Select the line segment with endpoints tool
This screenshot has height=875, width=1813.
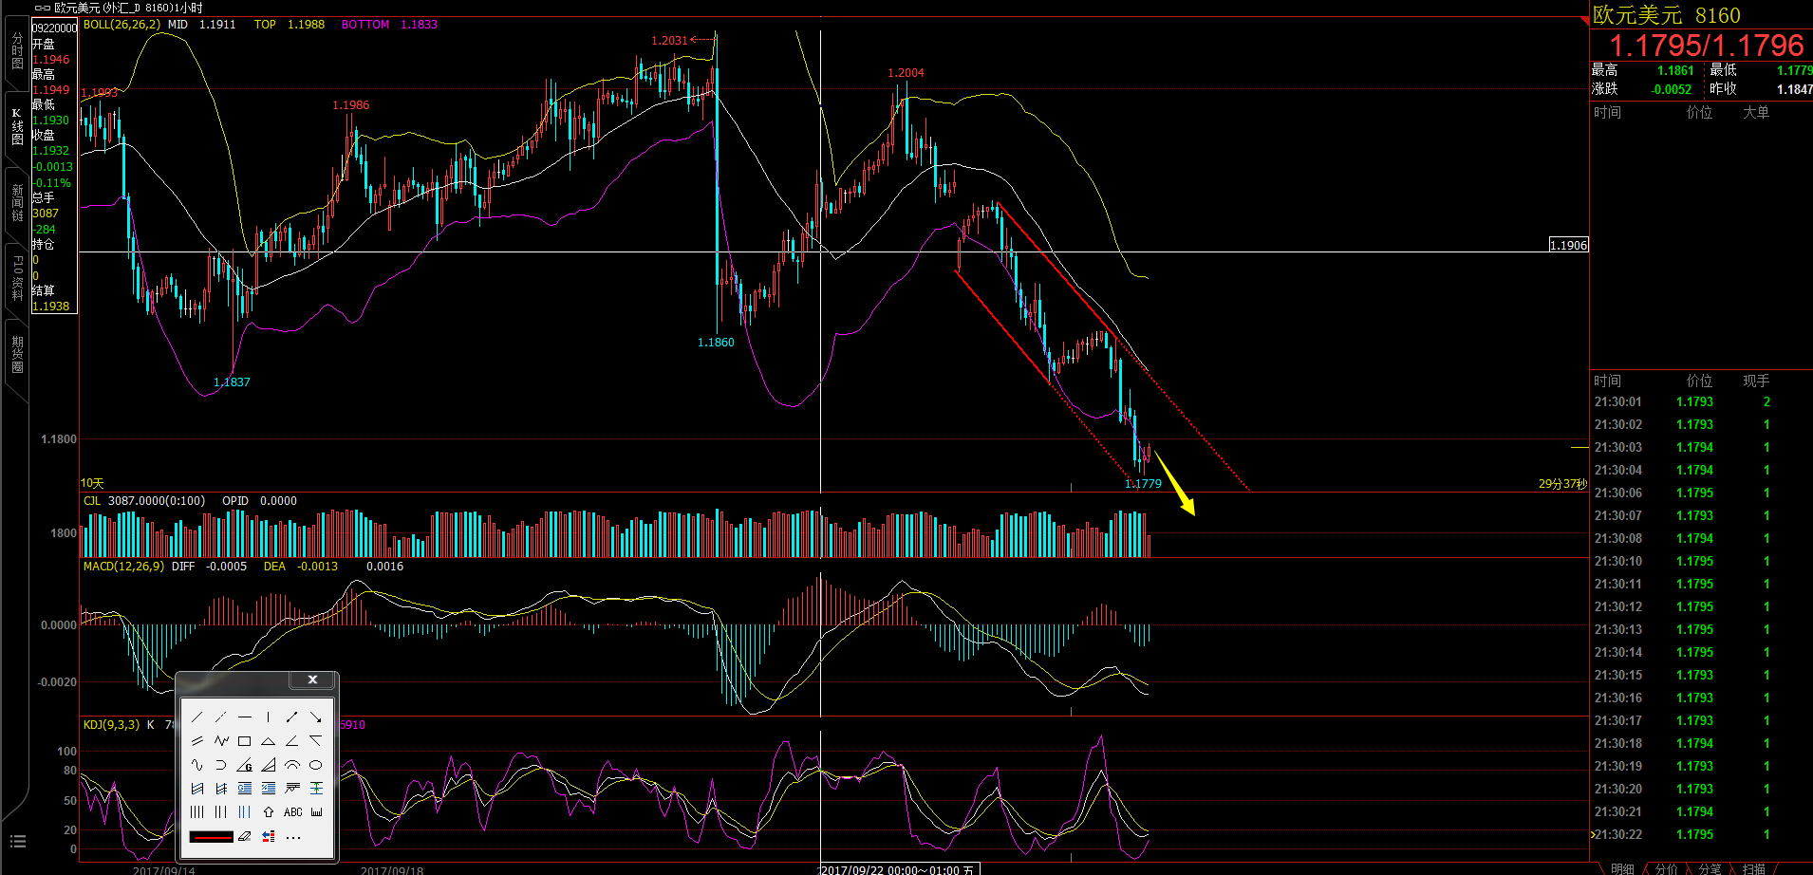coord(292,717)
